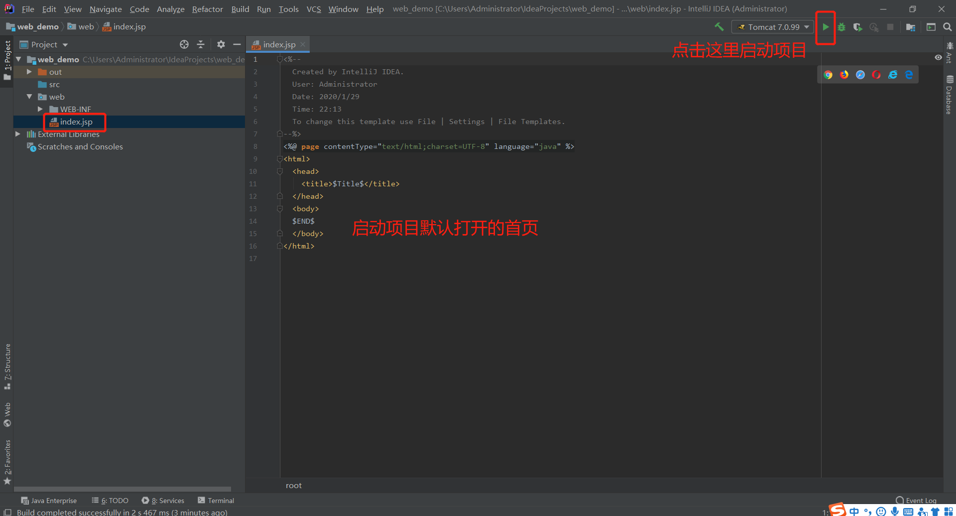Click the soft keyboard icon in IME bar
This screenshot has width=956, height=516.
coord(908,512)
